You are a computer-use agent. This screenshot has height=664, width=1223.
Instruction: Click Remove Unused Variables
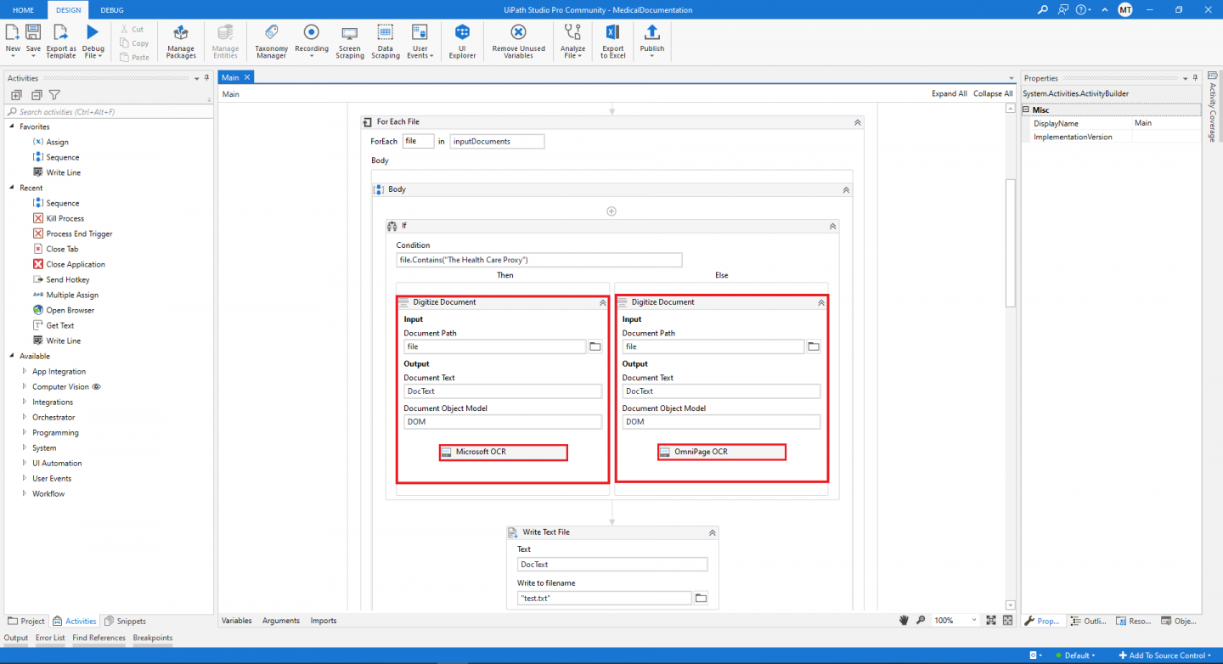[517, 41]
